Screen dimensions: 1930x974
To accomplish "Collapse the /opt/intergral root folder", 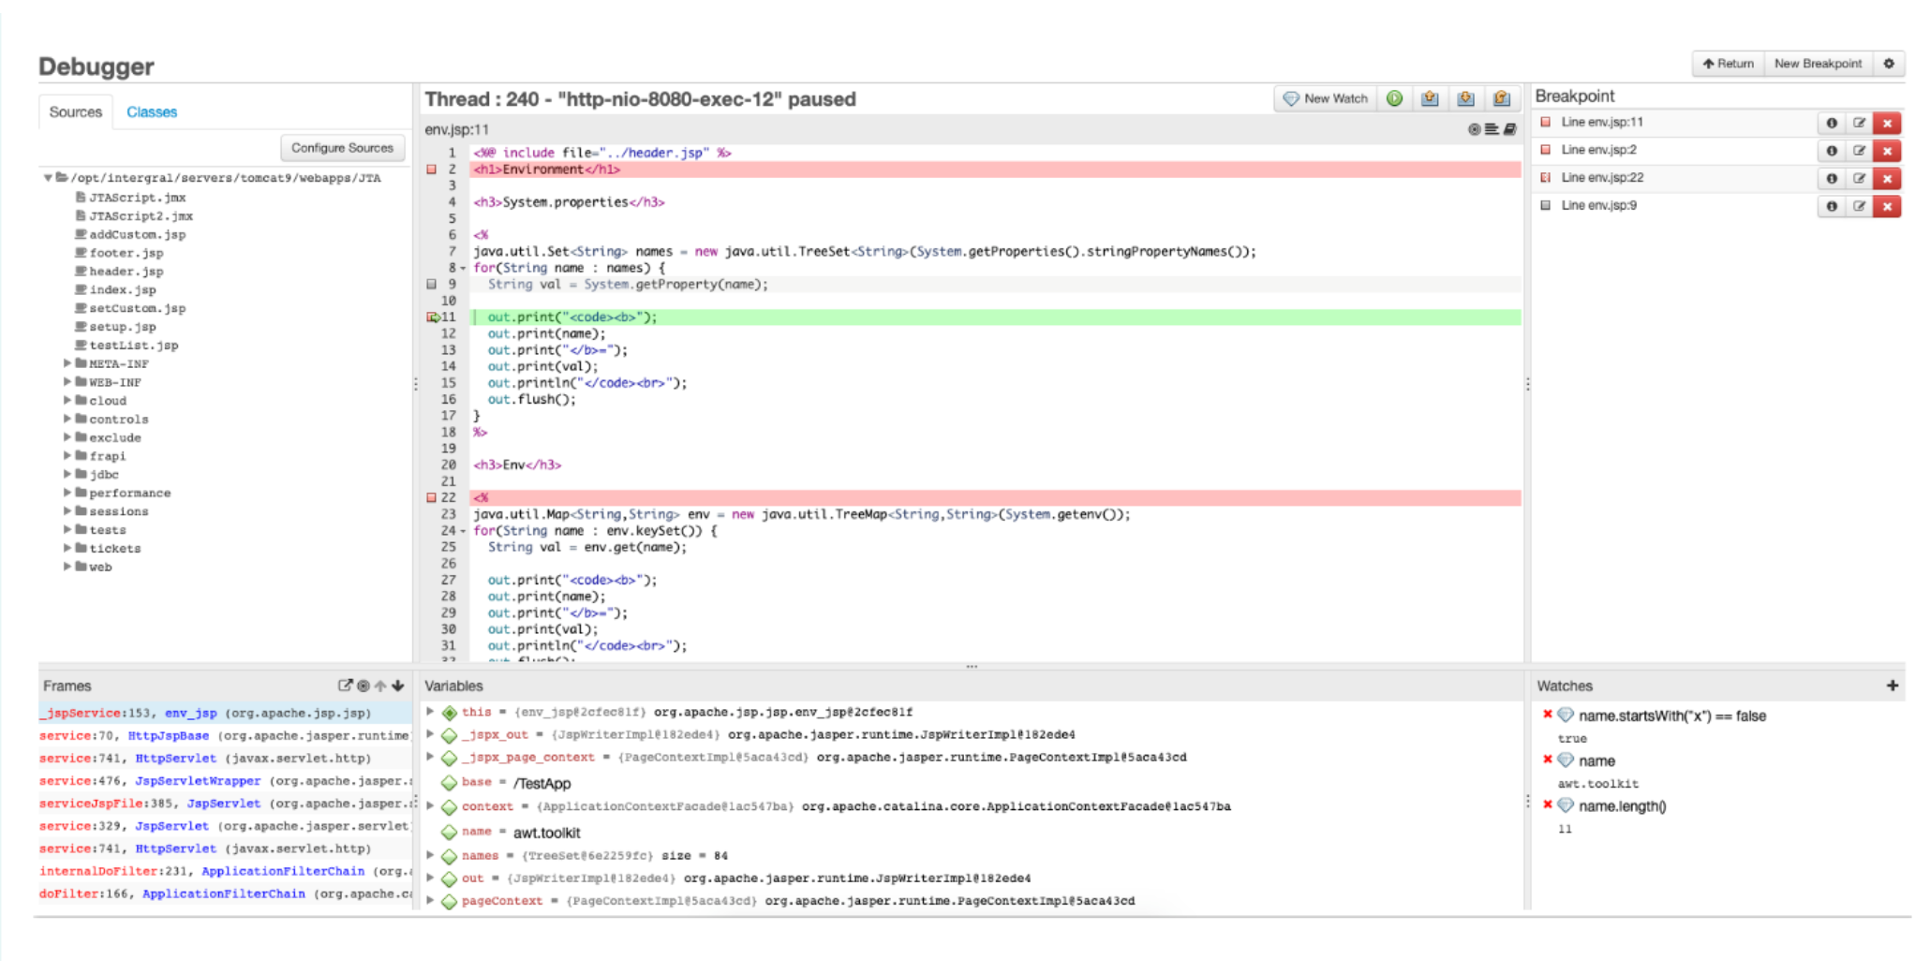I will [48, 177].
